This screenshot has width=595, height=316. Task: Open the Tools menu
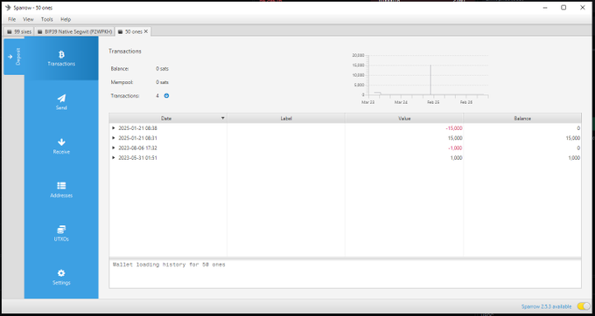(47, 19)
